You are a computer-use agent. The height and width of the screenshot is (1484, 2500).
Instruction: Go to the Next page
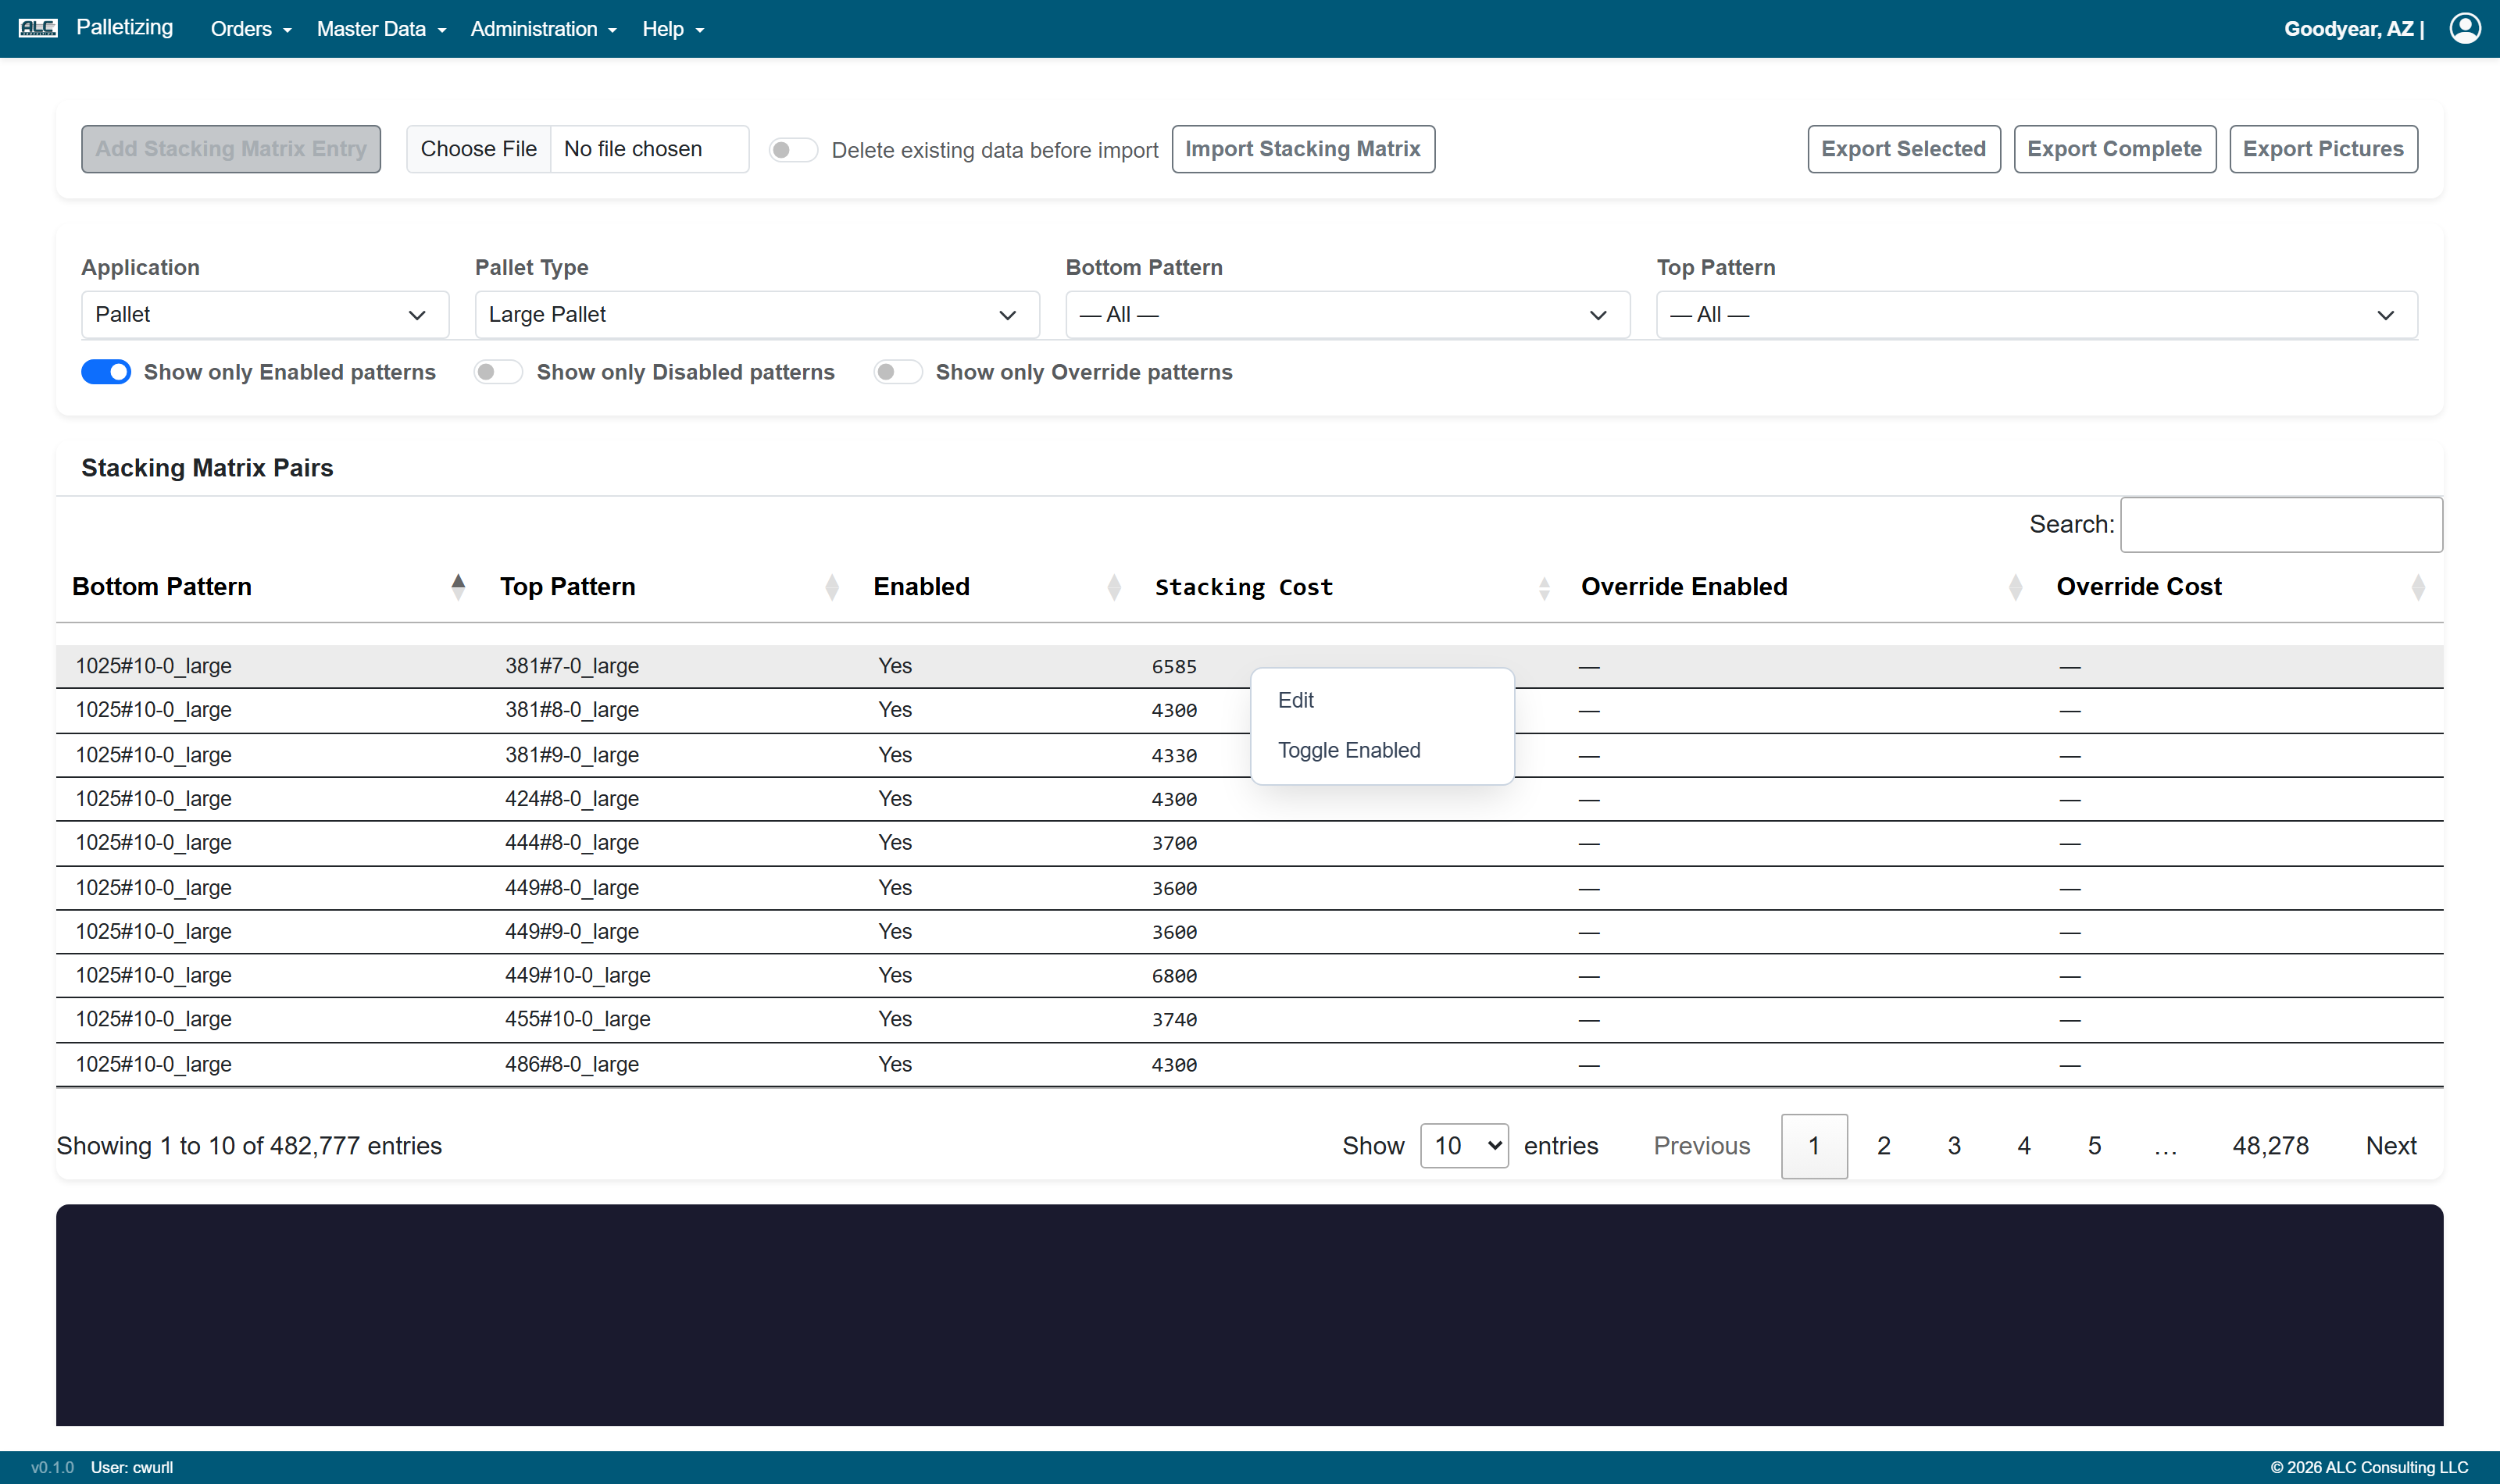point(2390,1146)
